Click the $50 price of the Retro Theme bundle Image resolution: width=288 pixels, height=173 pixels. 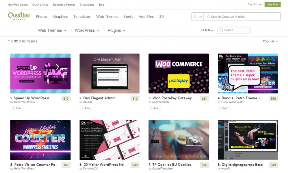(273, 99)
